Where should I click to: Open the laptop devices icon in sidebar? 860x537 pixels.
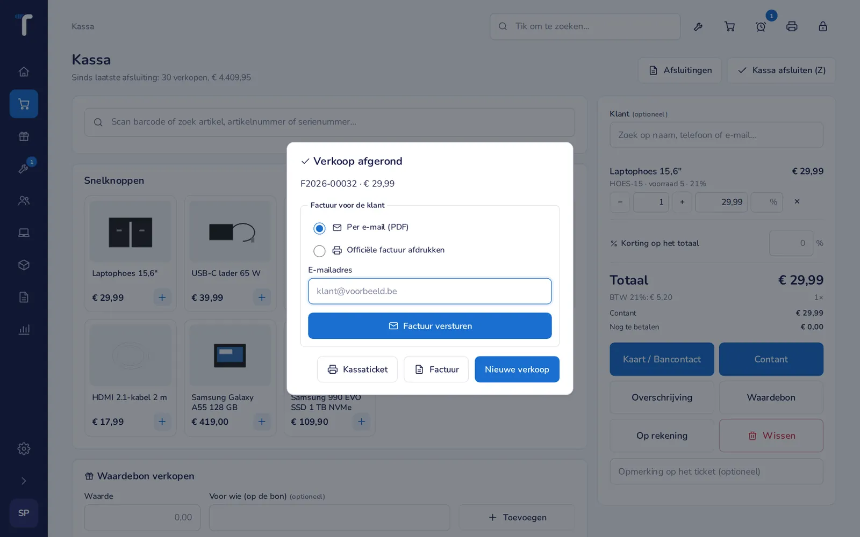[x=24, y=233]
